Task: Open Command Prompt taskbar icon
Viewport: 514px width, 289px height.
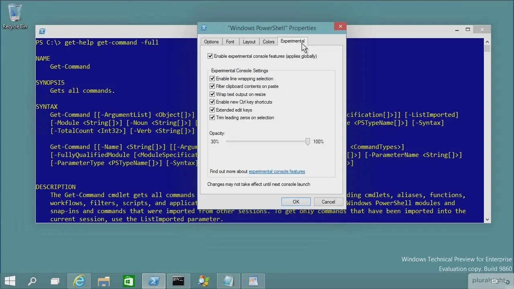Action: click(178, 281)
